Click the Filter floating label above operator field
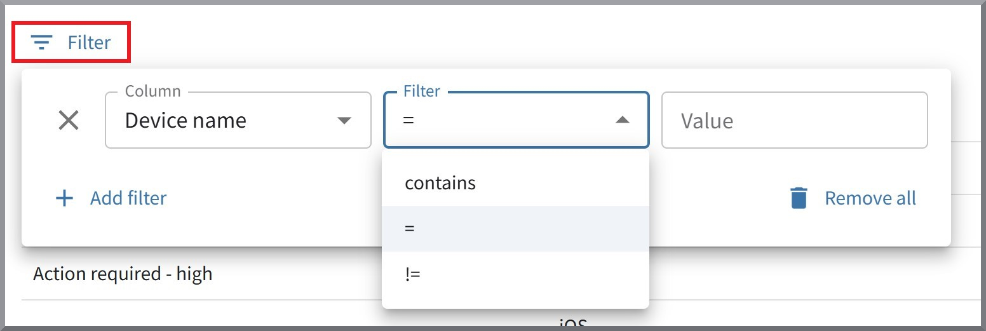The height and width of the screenshot is (331, 986). click(422, 91)
